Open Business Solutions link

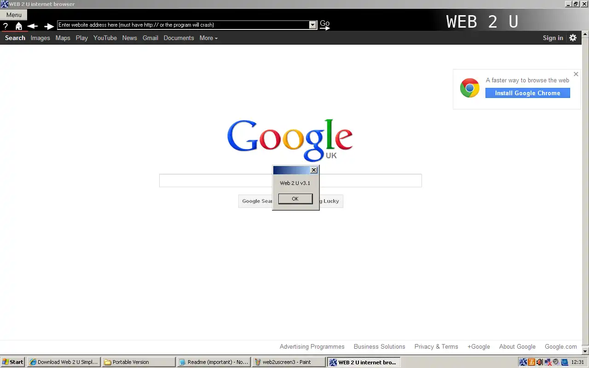379,347
